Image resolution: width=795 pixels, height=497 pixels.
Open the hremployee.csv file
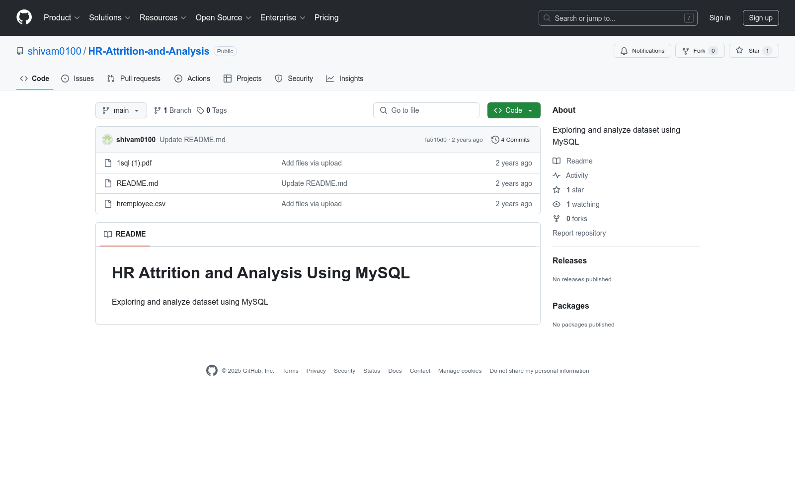tap(141, 204)
